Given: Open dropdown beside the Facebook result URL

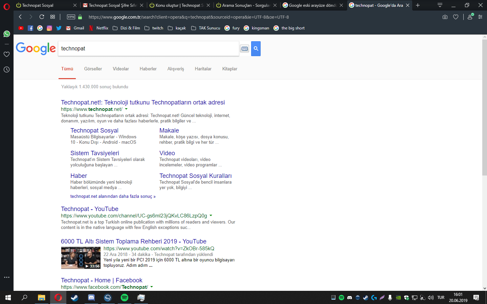Looking at the screenshot, I should (152, 287).
